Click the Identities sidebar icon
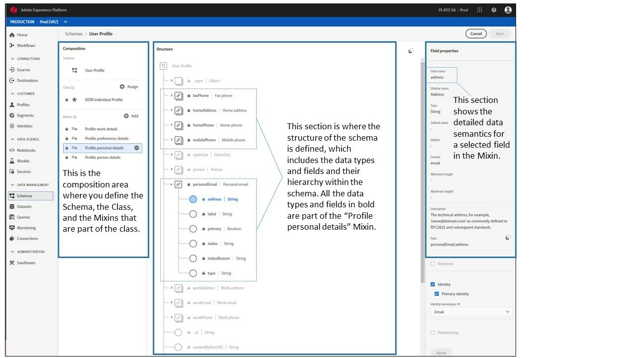The height and width of the screenshot is (358, 637). coord(12,126)
